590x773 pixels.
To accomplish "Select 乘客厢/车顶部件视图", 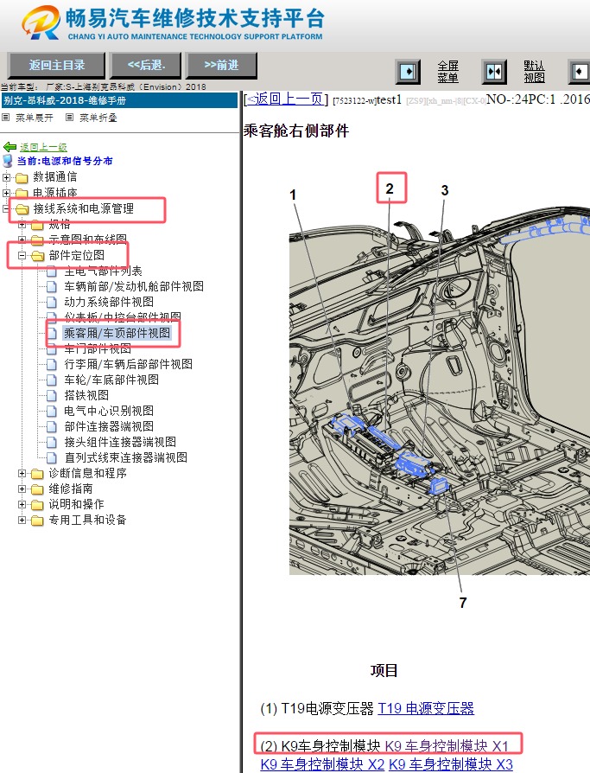I will (117, 333).
